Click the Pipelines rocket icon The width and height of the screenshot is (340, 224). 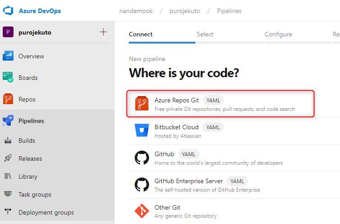click(8, 120)
